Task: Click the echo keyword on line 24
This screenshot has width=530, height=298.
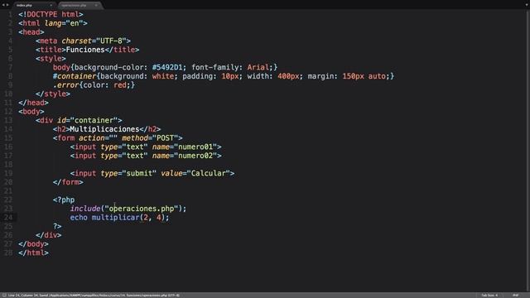Action: 79,218
